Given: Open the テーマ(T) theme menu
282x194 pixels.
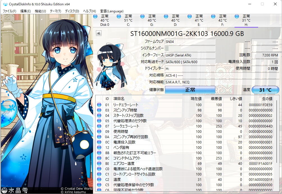Looking at the screenshot, I should click(x=55, y=11).
